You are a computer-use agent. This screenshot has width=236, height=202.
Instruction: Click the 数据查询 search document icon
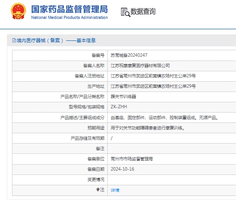point(126,12)
